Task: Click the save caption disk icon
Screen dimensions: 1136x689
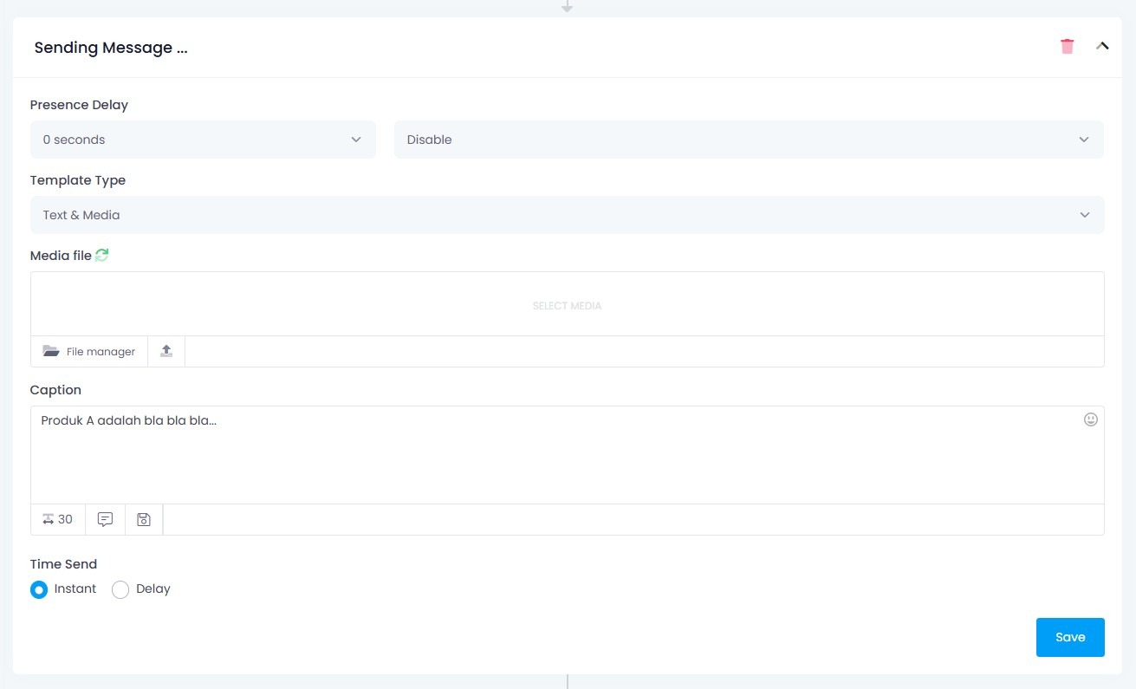Action: click(x=144, y=520)
